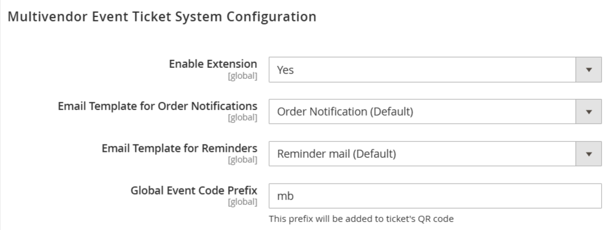Click the Global Event Code Prefix label
Image resolution: width=614 pixels, height=230 pixels.
(194, 190)
